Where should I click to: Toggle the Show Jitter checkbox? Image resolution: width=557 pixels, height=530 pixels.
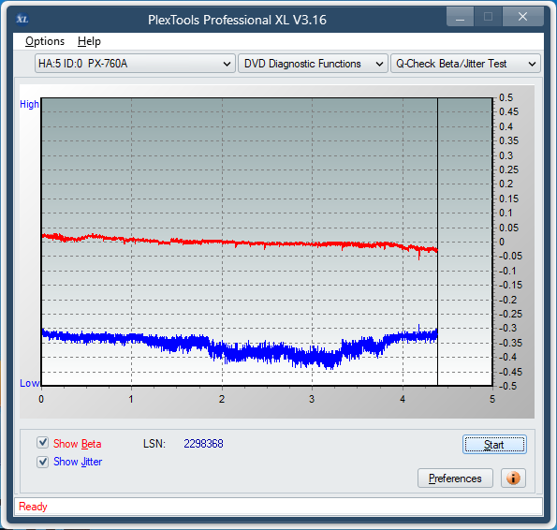coord(43,462)
